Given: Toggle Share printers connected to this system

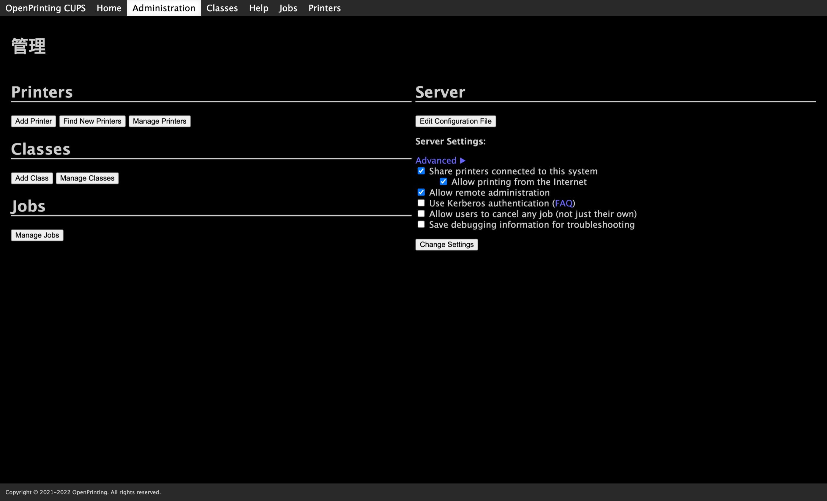Looking at the screenshot, I should point(421,171).
